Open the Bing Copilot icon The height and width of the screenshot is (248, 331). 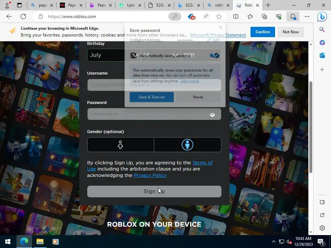[x=322, y=17]
